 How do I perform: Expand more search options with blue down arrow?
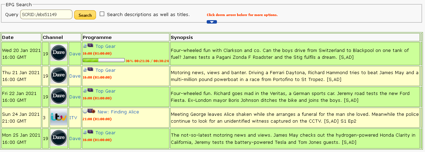tap(212, 22)
